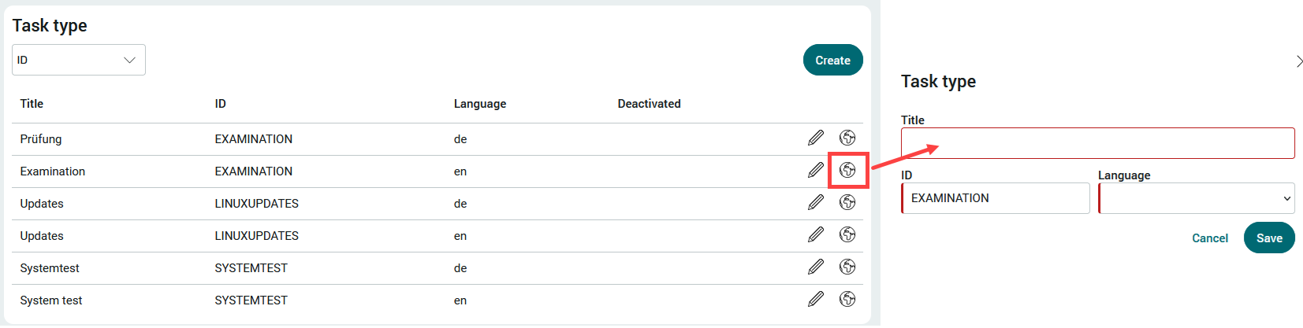Click the Create button
The height and width of the screenshot is (328, 1303).
[x=832, y=60]
